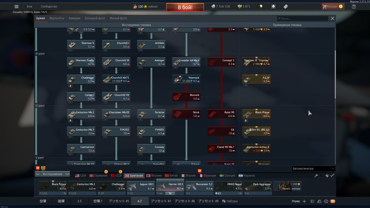Open the chat bubble icon

click(x=326, y=201)
